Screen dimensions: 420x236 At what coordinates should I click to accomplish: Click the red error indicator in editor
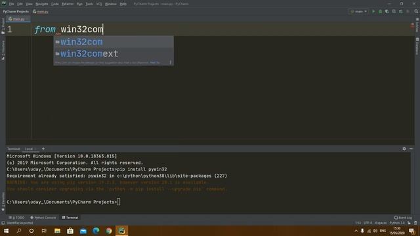coord(412,25)
